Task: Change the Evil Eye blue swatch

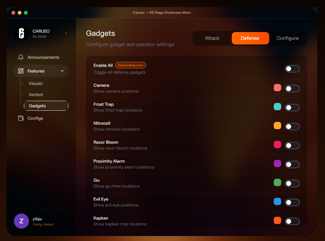Action: [x=277, y=202]
